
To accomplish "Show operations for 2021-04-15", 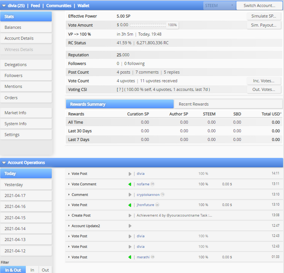I will tap(26, 218).
